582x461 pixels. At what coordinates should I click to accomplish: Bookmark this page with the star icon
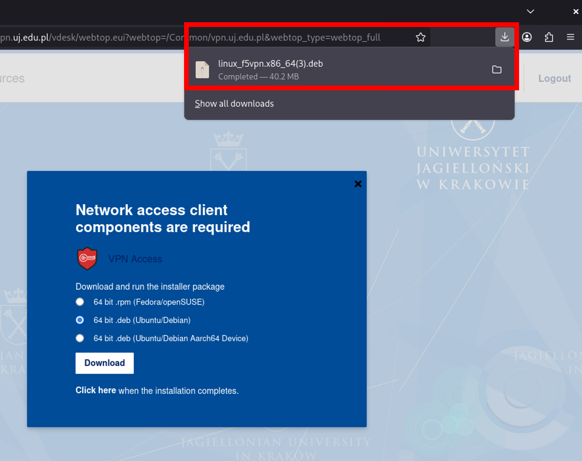(x=421, y=37)
